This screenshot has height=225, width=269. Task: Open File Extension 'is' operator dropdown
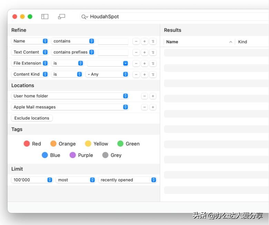[x=67, y=63]
